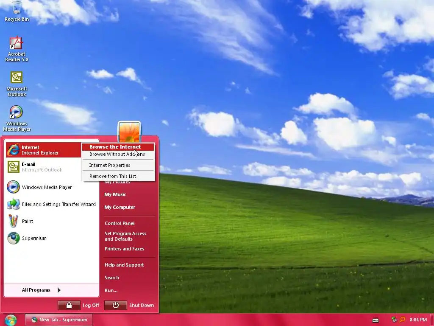Open Help and Support

click(124, 265)
